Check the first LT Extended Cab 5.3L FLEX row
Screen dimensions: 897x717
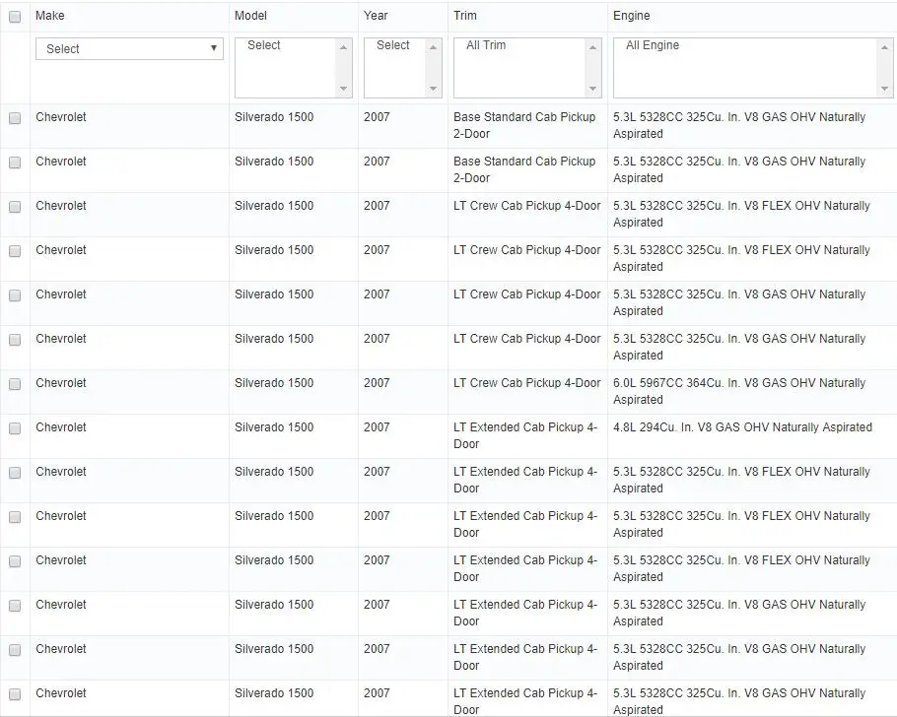[15, 473]
